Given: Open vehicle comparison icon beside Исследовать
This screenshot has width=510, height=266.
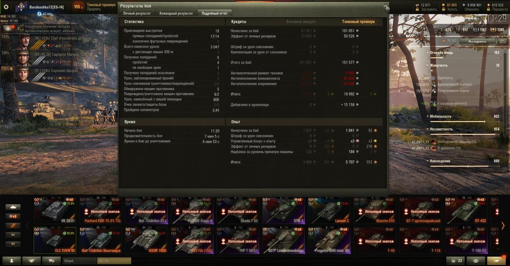Looking at the screenshot, I should (502, 41).
